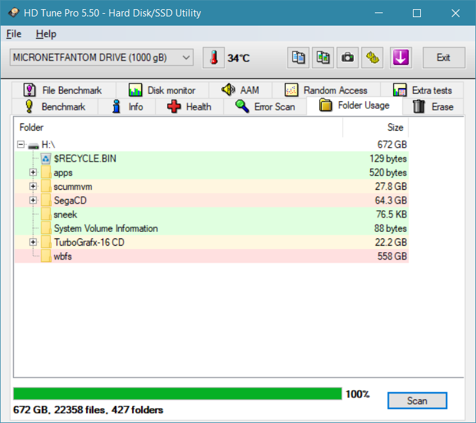Click the $RECYCLE.BIN recycle icon

pos(45,158)
